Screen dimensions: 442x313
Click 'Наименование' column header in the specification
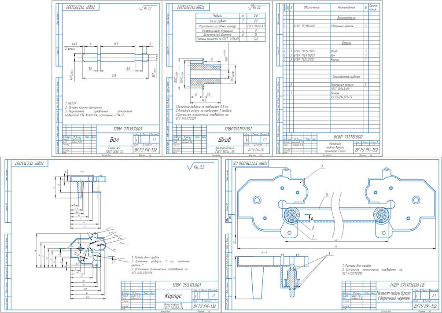pyautogui.click(x=346, y=7)
